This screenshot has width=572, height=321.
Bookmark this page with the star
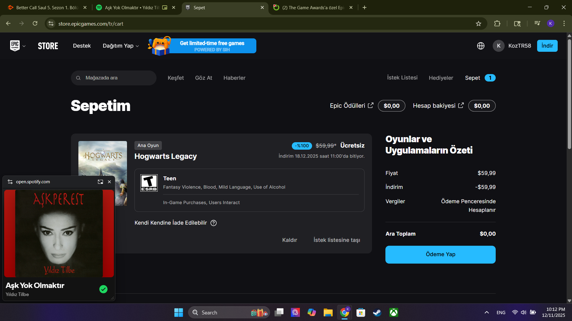point(478,24)
